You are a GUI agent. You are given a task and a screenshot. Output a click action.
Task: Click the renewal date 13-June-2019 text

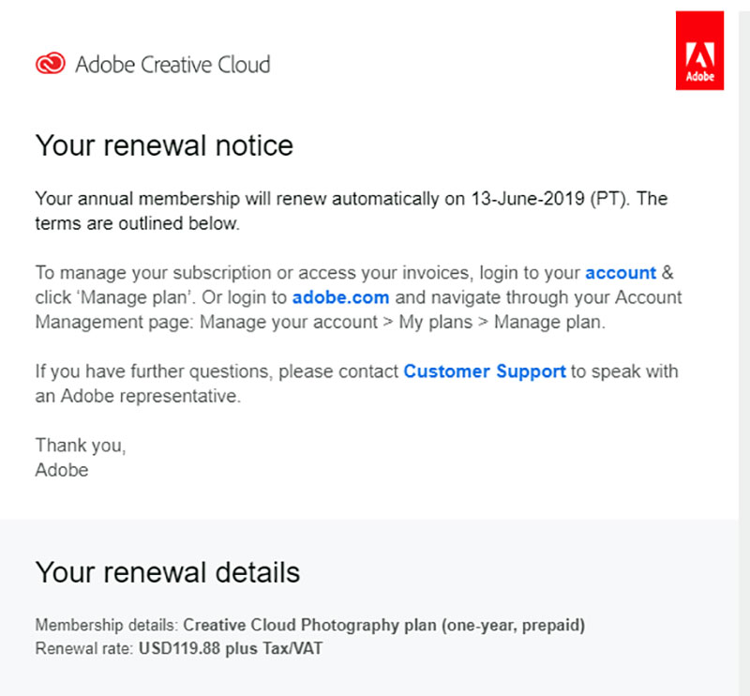[x=528, y=199]
